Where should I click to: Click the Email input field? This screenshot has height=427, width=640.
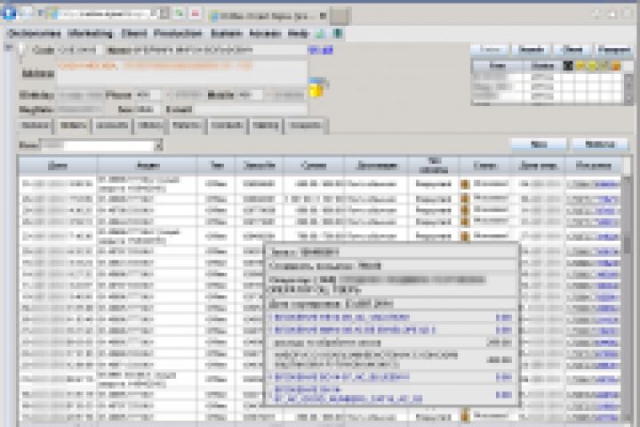pyautogui.click(x=251, y=109)
